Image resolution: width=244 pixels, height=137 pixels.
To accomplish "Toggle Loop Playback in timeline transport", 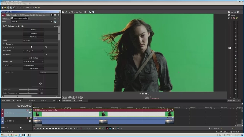I will (37, 128).
